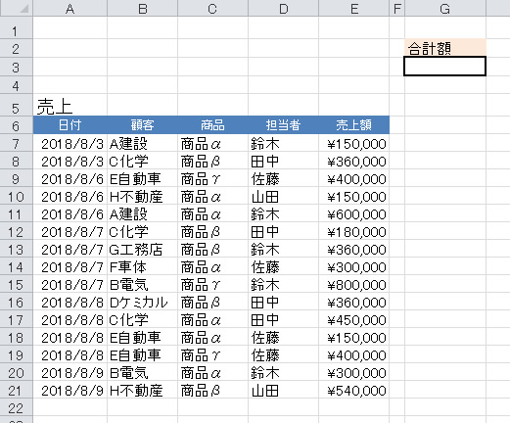510x423 pixels.
Task: Select the ¥450,000 sales amount cell
Action: 354,320
